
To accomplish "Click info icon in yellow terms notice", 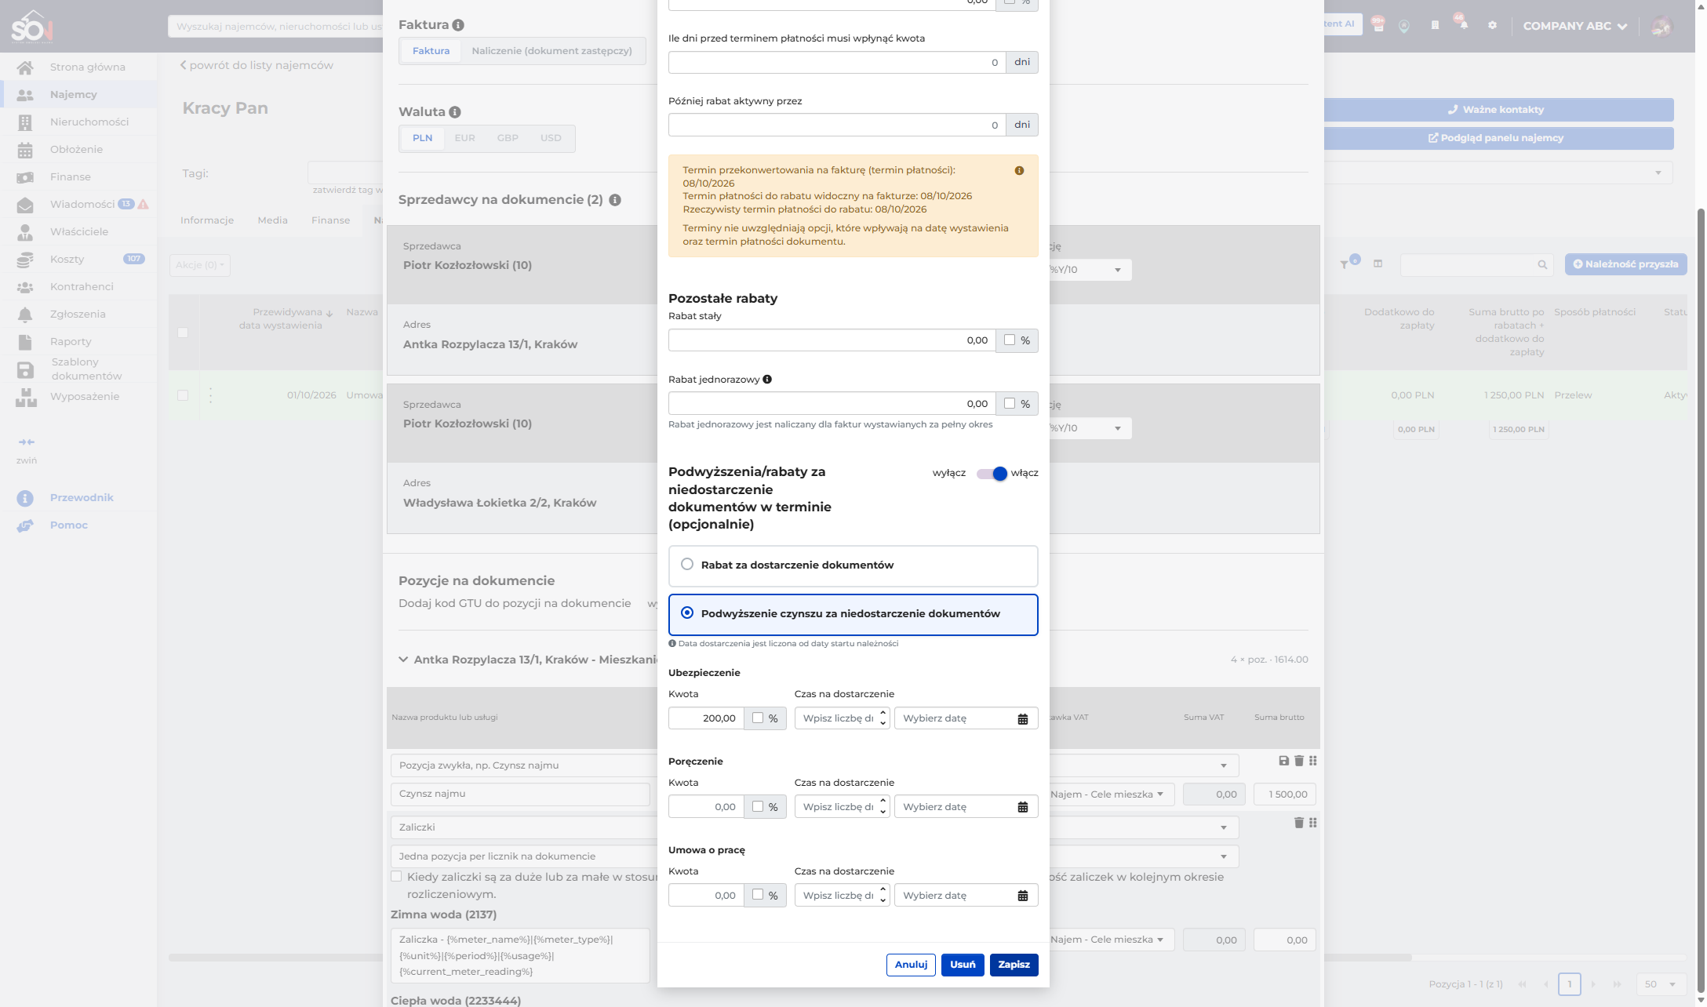I will 1019,171.
